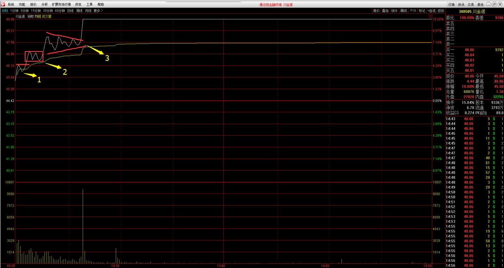Open the 扩展市场行情 menu
Viewport: 504px width, 268px height.
click(x=61, y=5)
